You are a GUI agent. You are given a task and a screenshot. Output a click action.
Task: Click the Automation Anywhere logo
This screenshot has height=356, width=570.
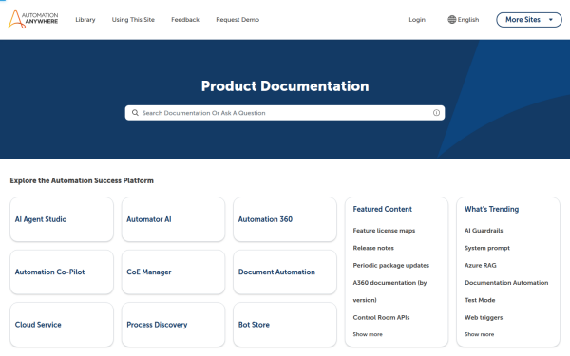33,19
